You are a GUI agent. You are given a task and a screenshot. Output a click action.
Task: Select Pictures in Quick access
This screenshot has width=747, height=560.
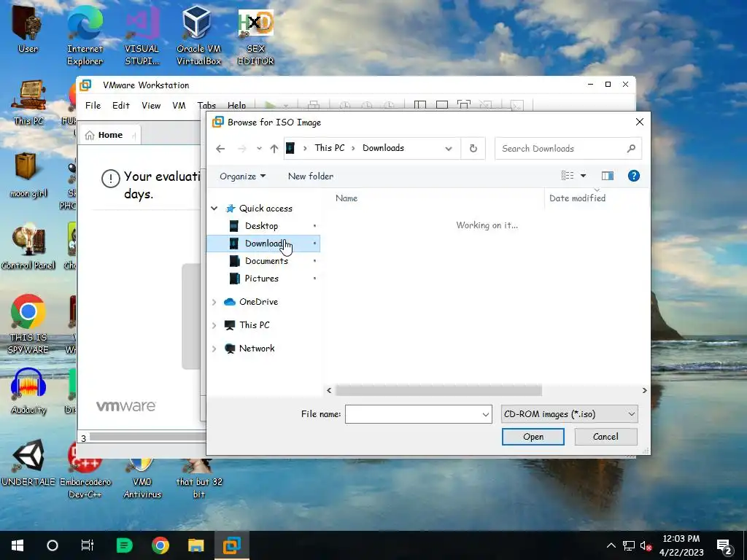click(x=262, y=279)
